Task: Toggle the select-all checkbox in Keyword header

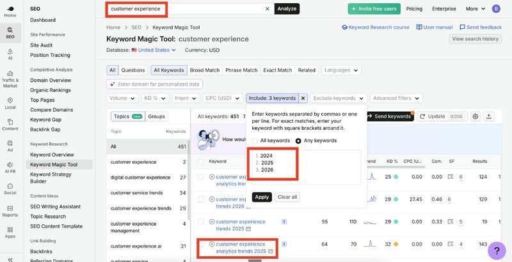Action: pyautogui.click(x=201, y=162)
